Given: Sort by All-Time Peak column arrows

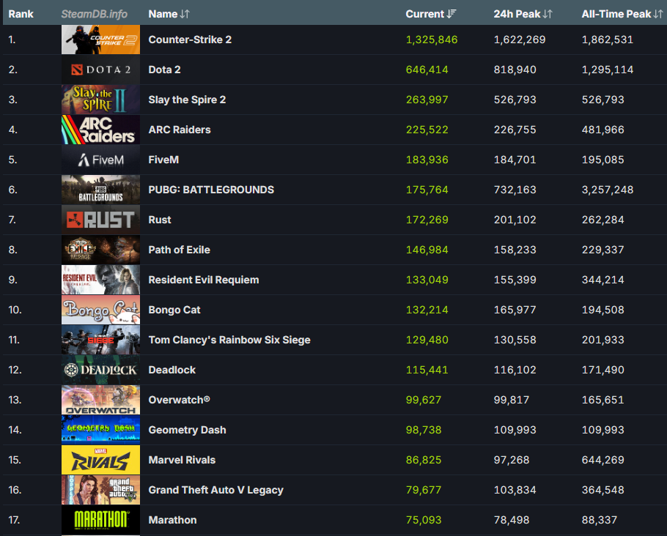Looking at the screenshot, I should (658, 14).
